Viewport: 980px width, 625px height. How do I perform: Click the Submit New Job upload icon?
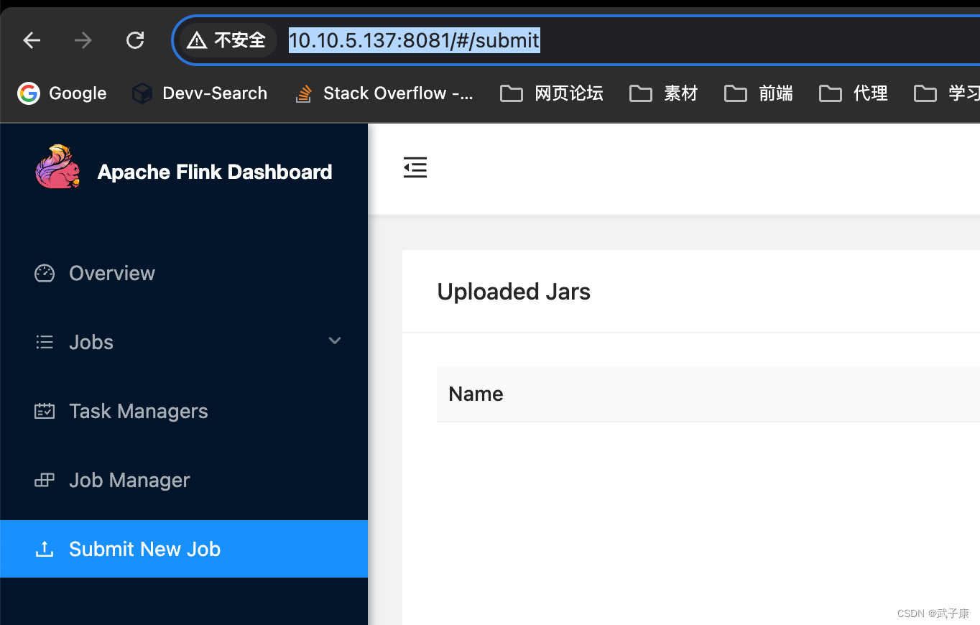click(44, 548)
